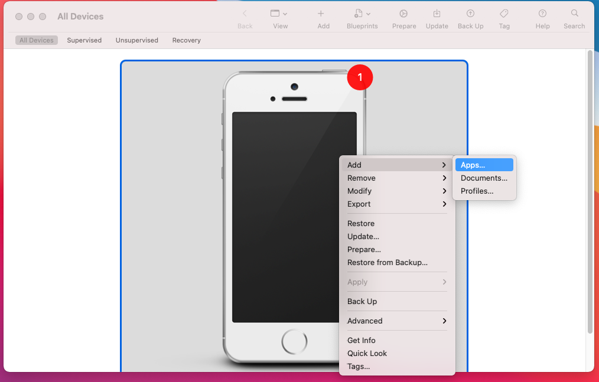
Task: Open the View dropdown in toolbar
Action: point(280,14)
